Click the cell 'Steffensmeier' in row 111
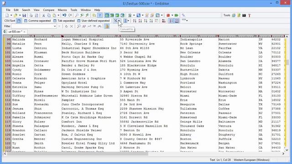The width and height of the screenshot is (292, 164). pyautogui.click(x=46, y=96)
